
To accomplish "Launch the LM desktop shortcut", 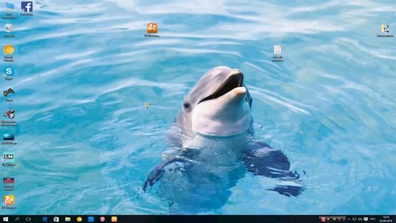I will tap(9, 159).
